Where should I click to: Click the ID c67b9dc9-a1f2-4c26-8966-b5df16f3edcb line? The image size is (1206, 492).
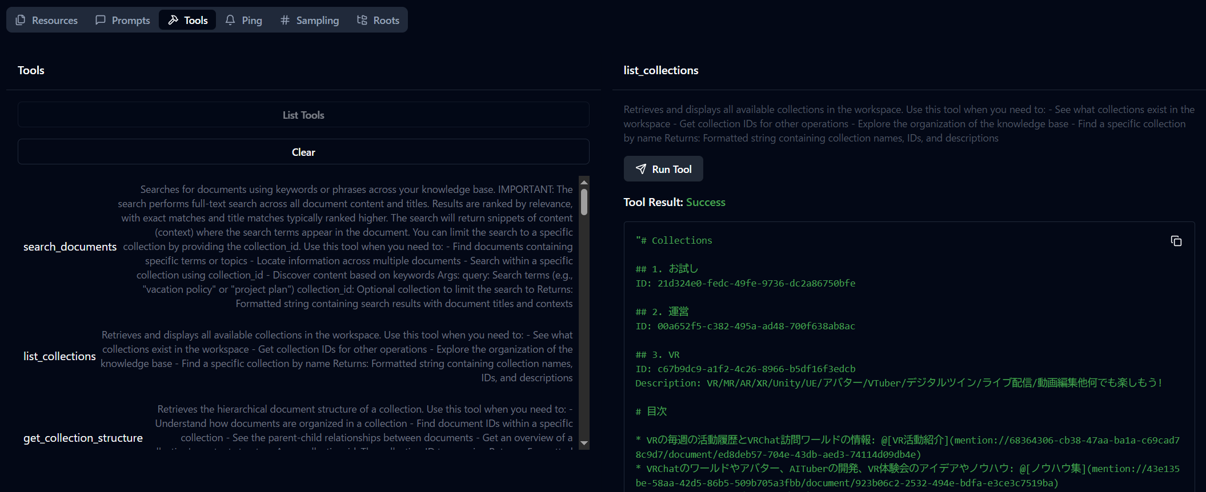click(746, 369)
